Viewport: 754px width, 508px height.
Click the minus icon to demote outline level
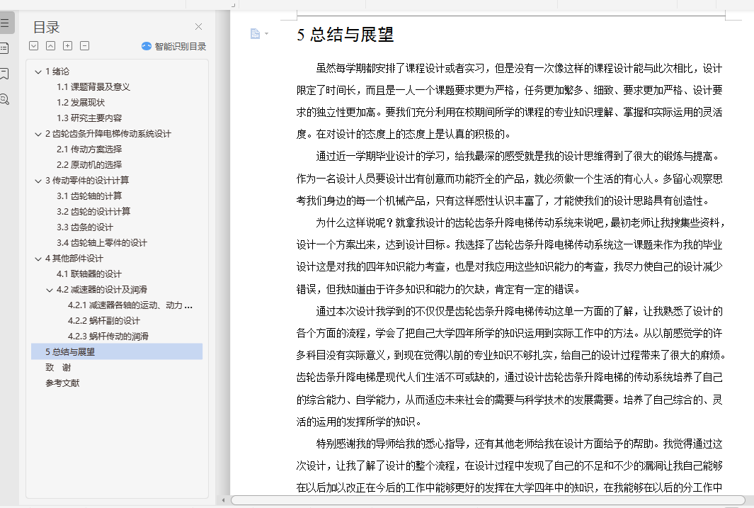coord(85,46)
